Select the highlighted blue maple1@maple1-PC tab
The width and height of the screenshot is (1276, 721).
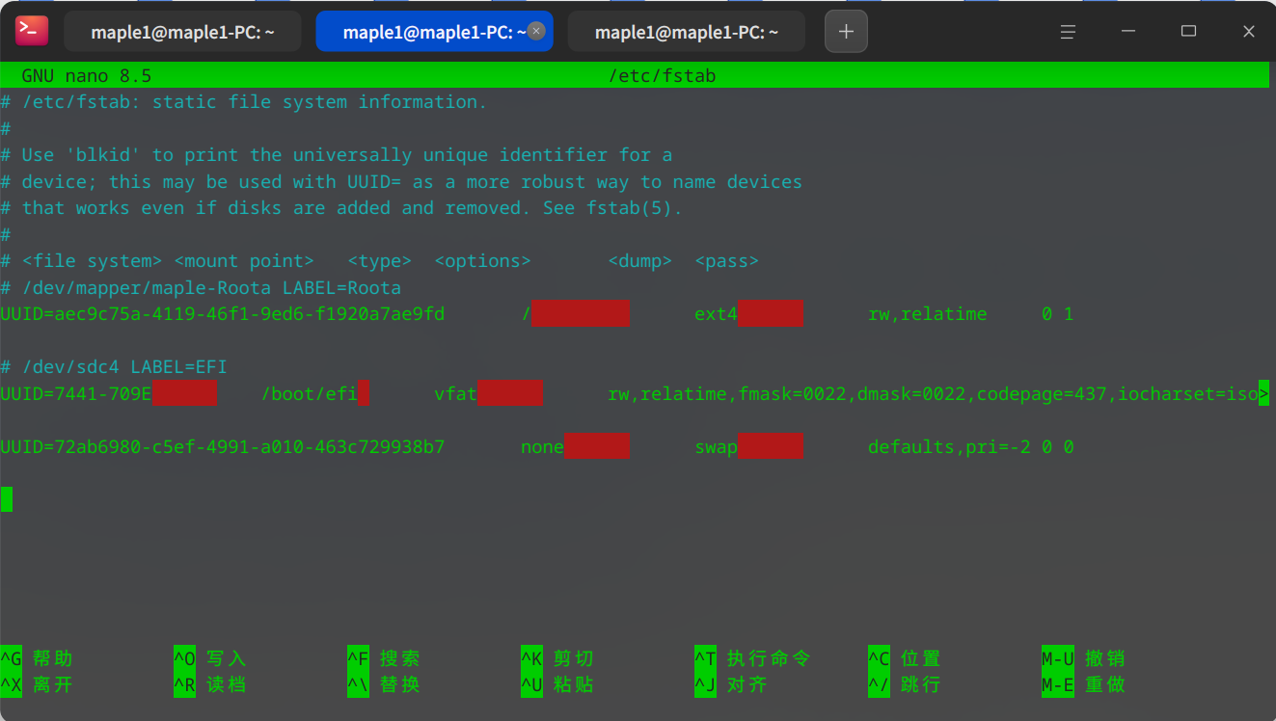434,31
